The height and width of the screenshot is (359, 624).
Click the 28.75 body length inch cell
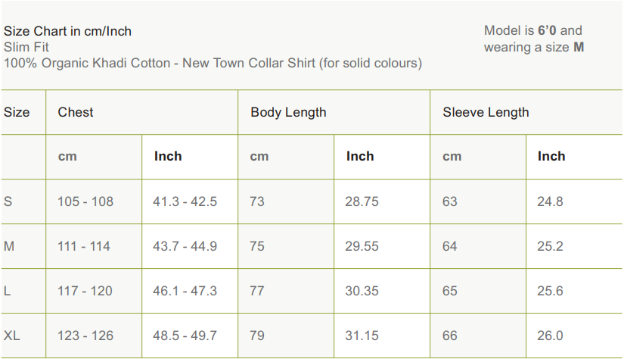tap(362, 201)
